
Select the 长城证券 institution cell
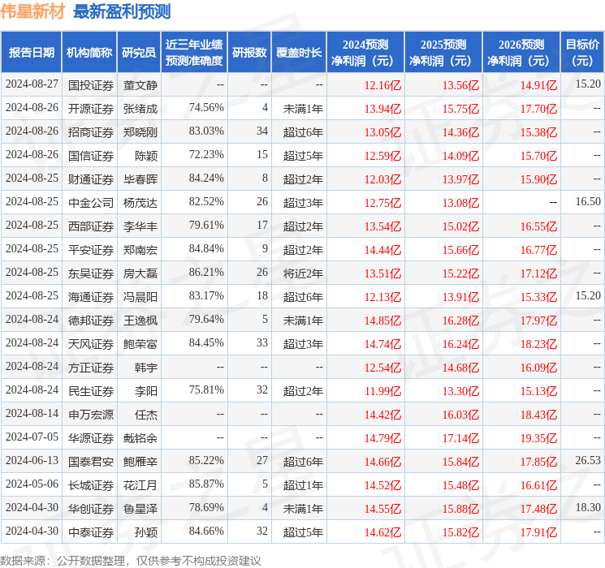tap(91, 485)
